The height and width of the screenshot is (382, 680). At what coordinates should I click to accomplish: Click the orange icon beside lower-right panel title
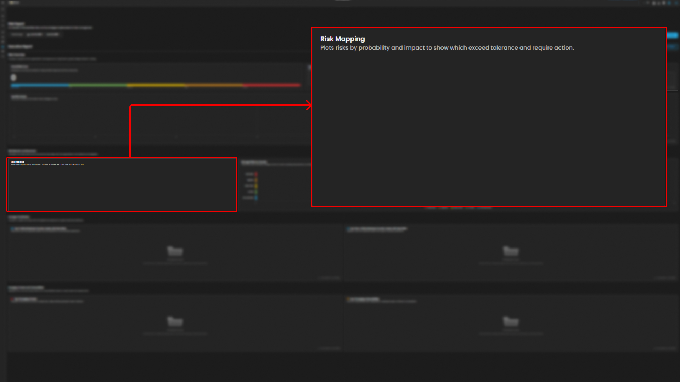tap(348, 300)
